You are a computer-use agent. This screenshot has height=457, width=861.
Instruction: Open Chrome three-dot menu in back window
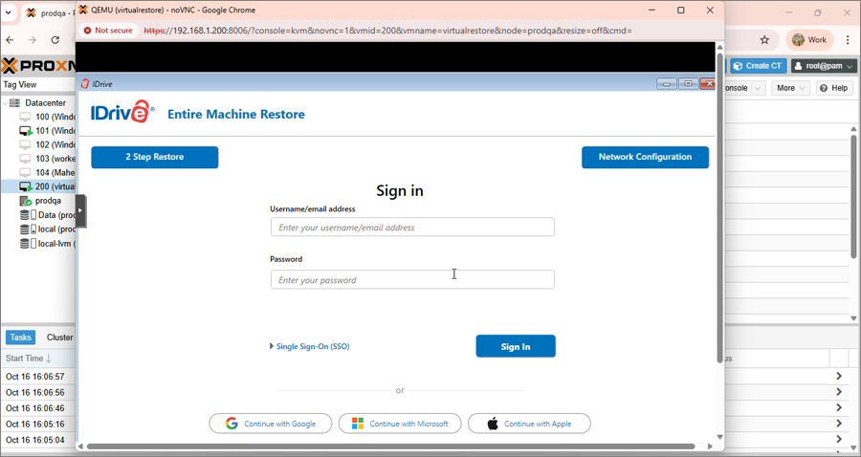(847, 39)
